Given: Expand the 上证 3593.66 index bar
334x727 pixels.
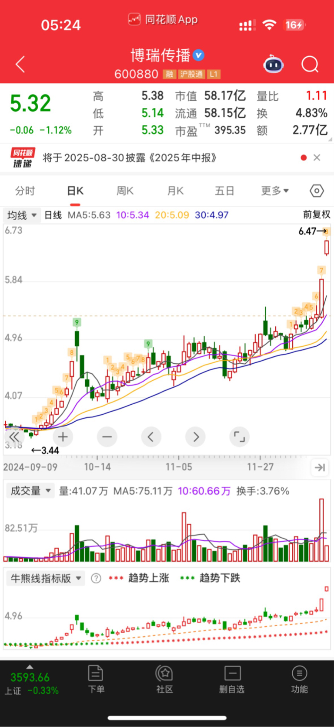Looking at the screenshot, I should coord(30,680).
